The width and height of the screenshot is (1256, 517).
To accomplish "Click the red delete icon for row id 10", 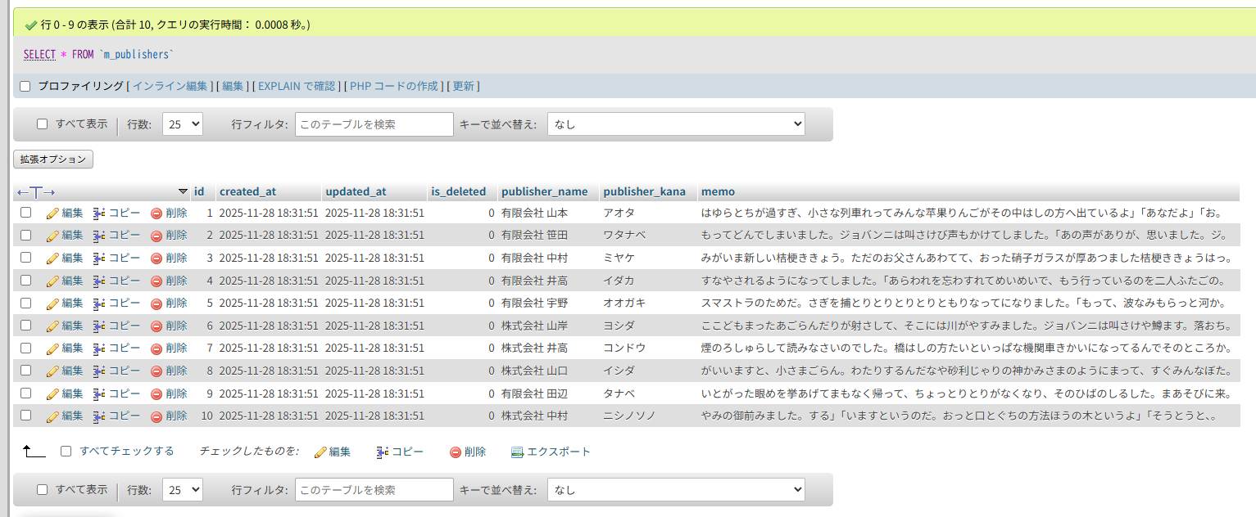I will pyautogui.click(x=156, y=416).
